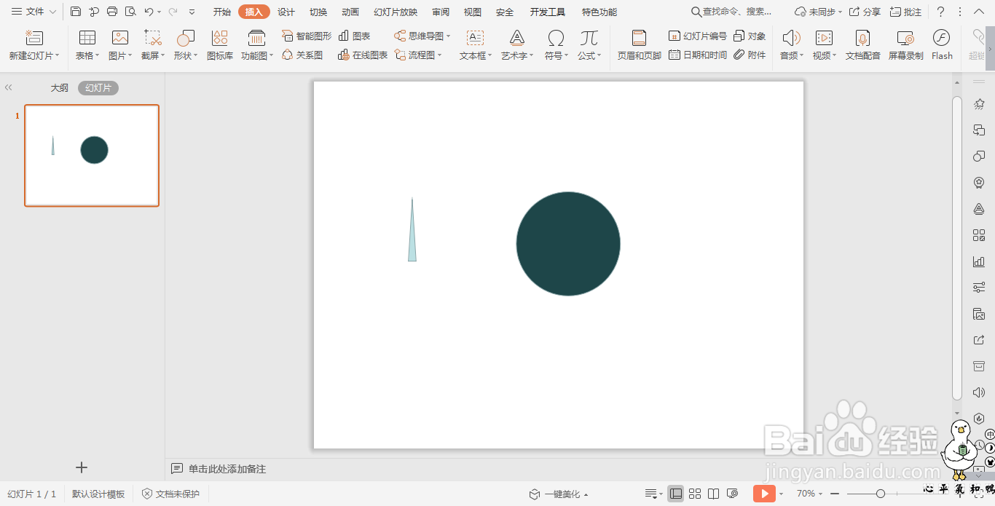
Task: Switch to normal view in status bar
Action: coord(676,494)
